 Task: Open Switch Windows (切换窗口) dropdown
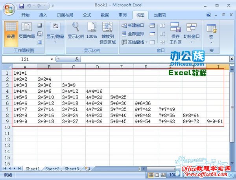(x=192, y=33)
